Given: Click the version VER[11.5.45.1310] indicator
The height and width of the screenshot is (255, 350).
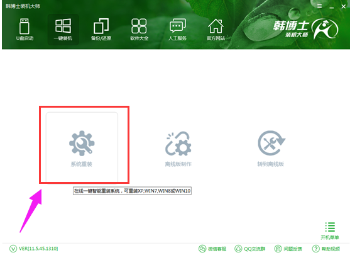Looking at the screenshot, I should pos(34,249).
